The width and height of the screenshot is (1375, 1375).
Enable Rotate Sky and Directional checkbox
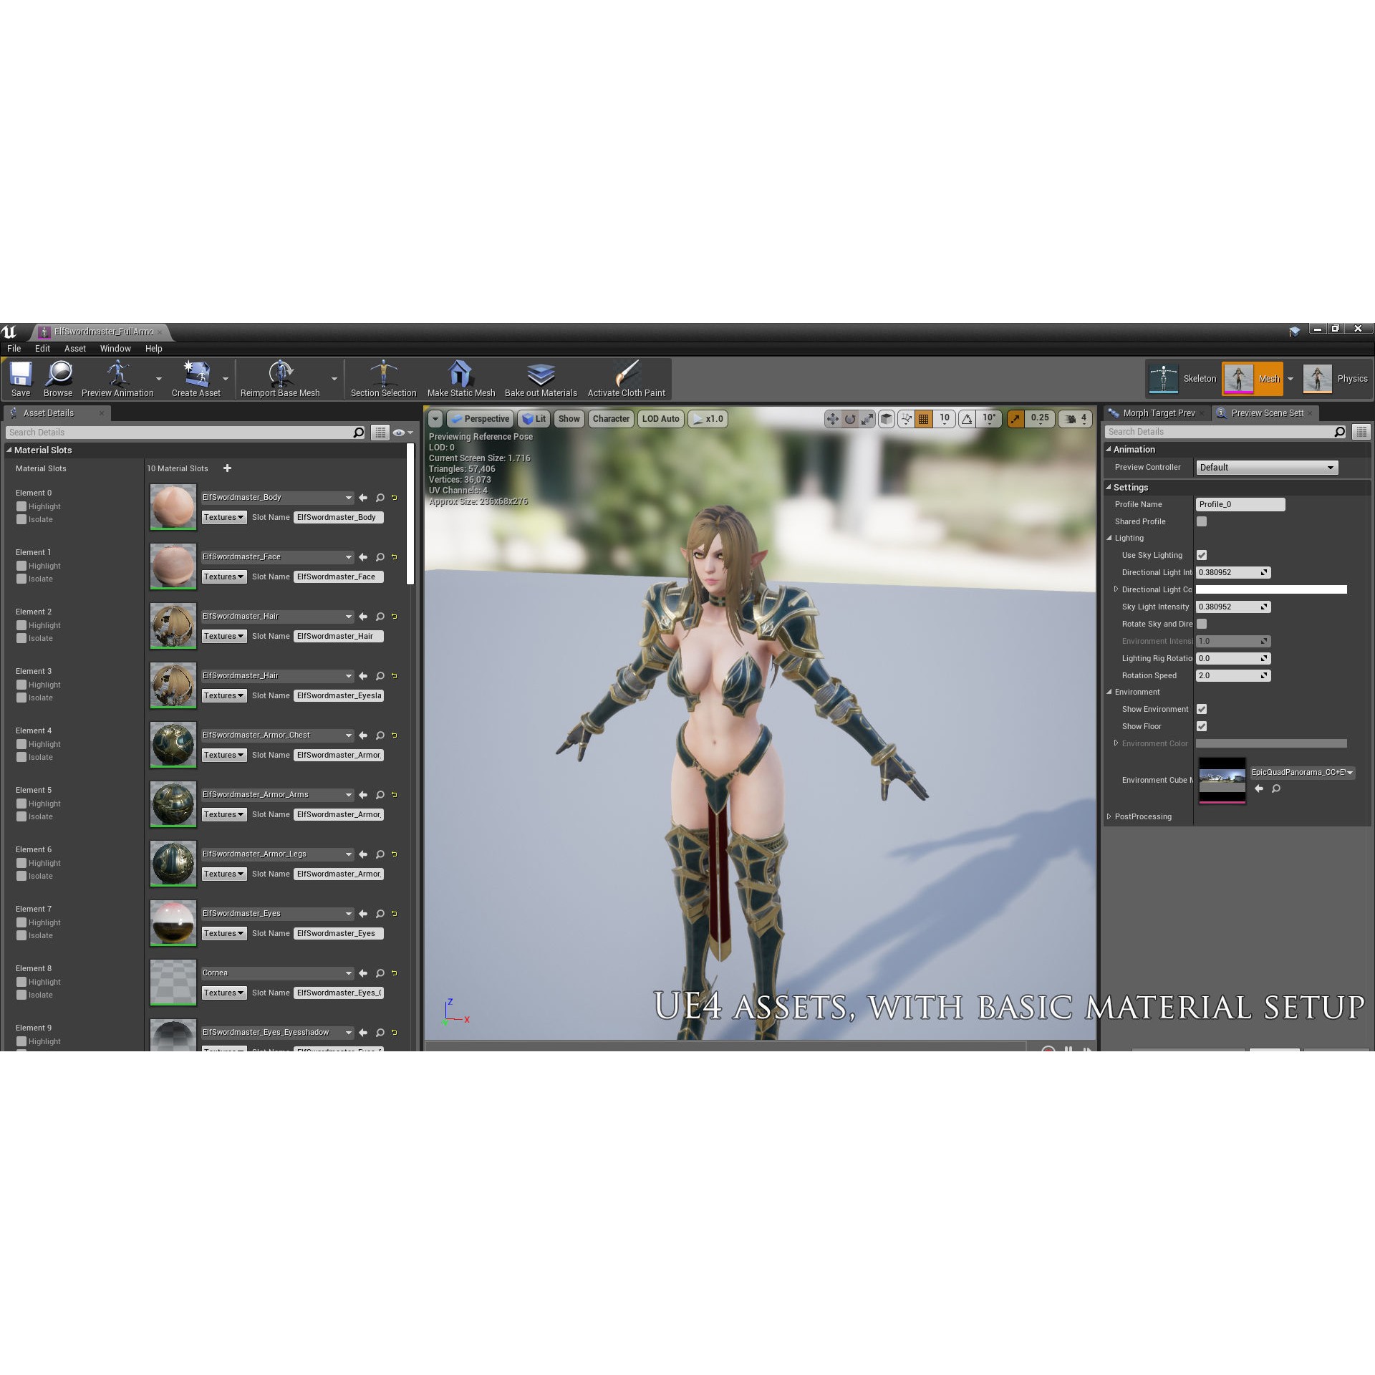pyautogui.click(x=1202, y=624)
